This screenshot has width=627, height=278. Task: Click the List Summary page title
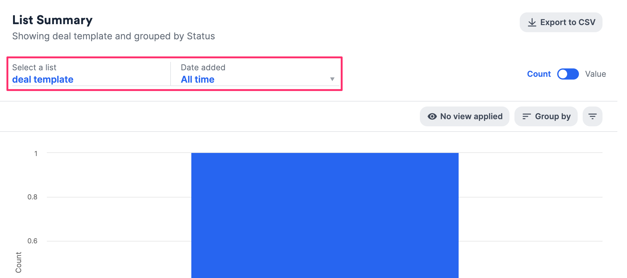coord(52,20)
